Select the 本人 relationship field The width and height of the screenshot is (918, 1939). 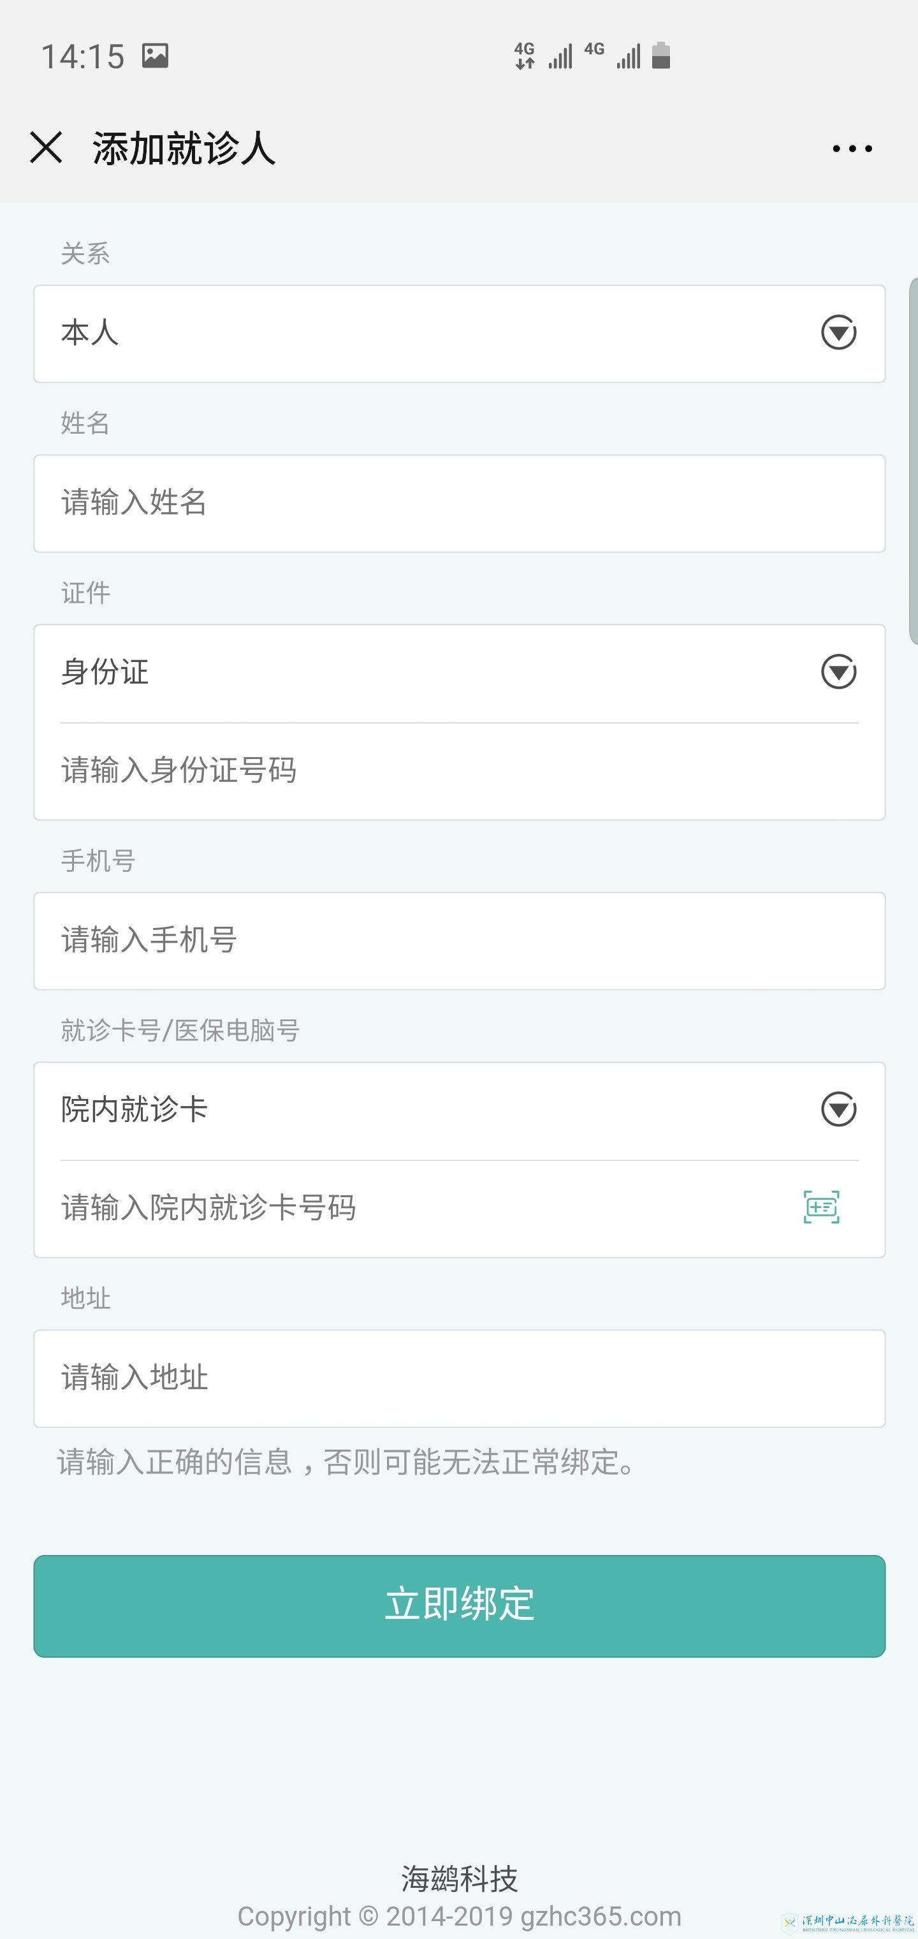421,334
